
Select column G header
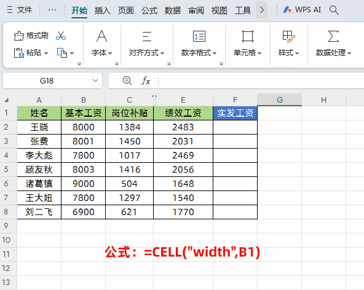(x=280, y=100)
